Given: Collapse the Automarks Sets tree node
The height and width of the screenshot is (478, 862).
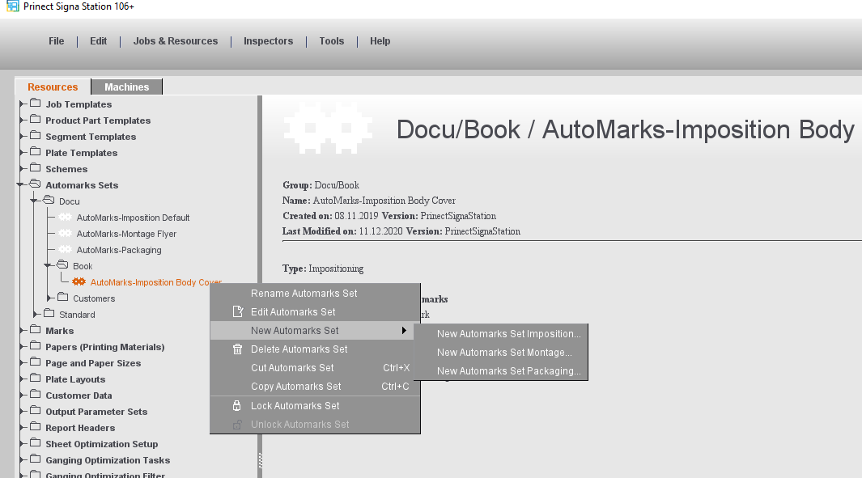Looking at the screenshot, I should pos(20,185).
